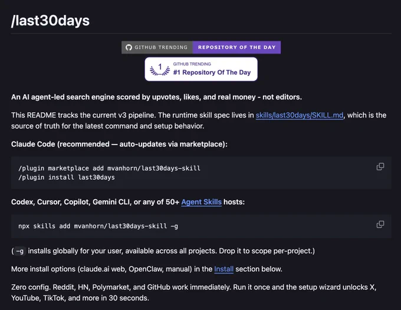Click the GitHub octocat icon in the badge

(129, 48)
